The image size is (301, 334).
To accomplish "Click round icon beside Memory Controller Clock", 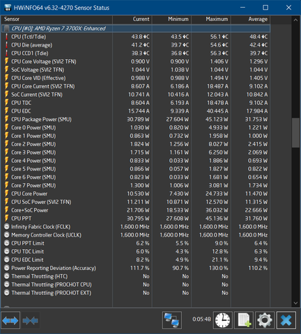I will click(x=7, y=235).
